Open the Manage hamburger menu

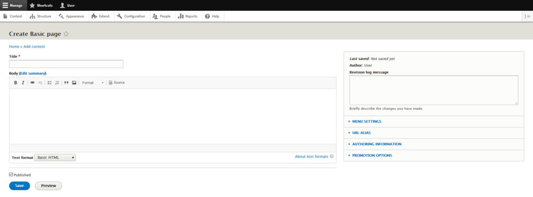tap(13, 5)
